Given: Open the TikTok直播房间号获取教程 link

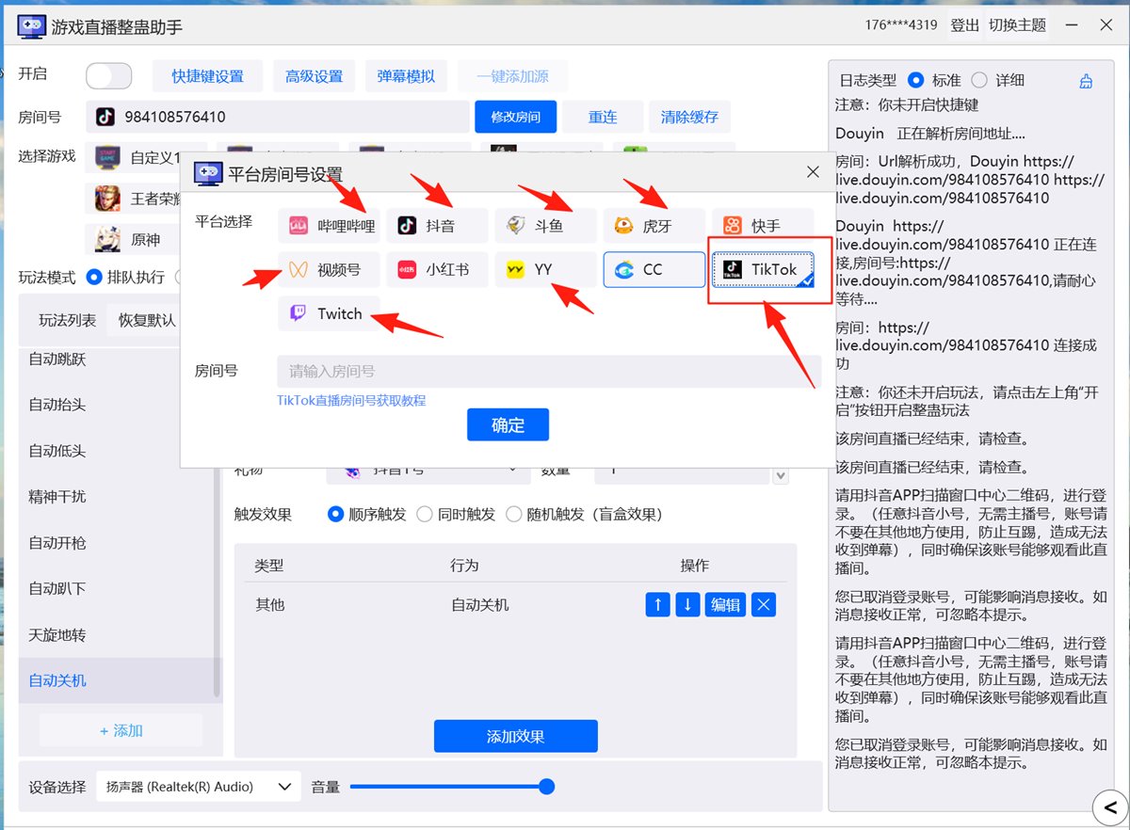Looking at the screenshot, I should [351, 400].
